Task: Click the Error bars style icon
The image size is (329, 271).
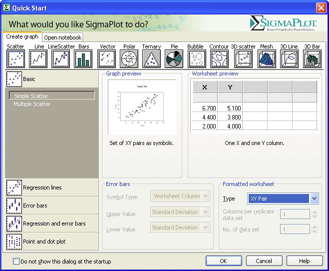Action: [14, 205]
